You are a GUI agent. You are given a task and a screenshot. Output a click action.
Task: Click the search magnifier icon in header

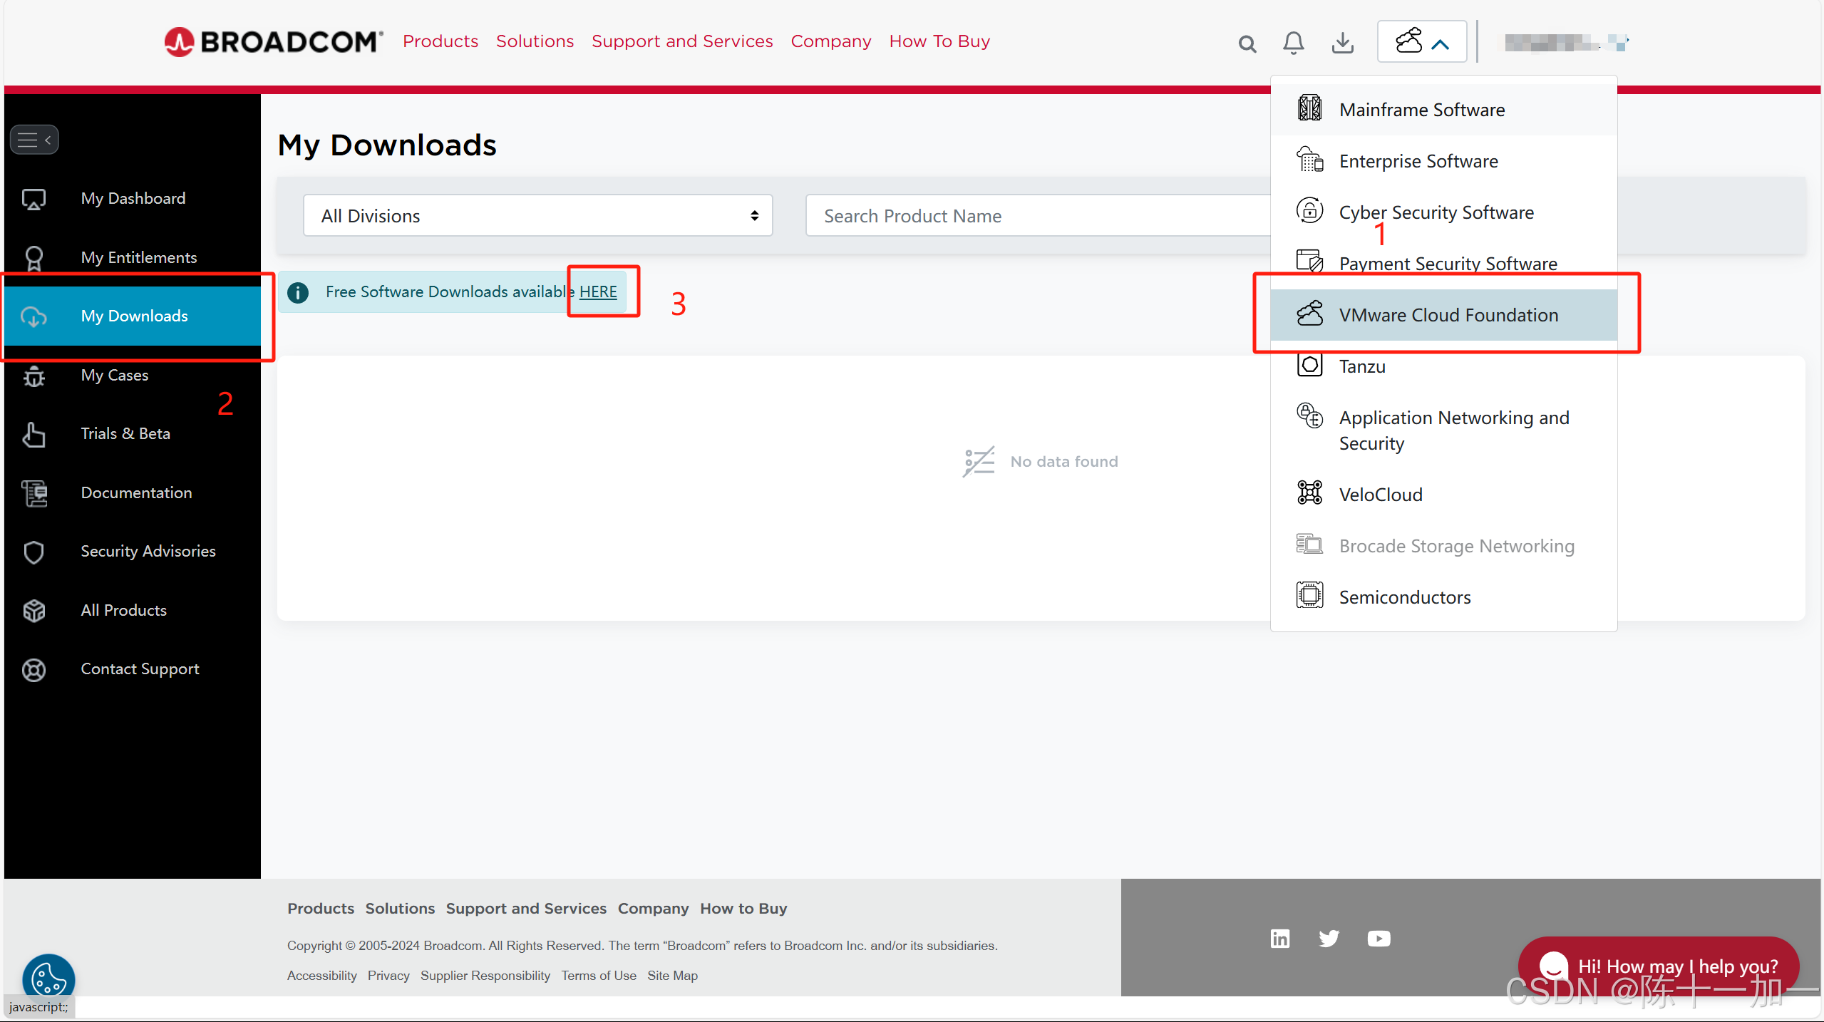1247,43
